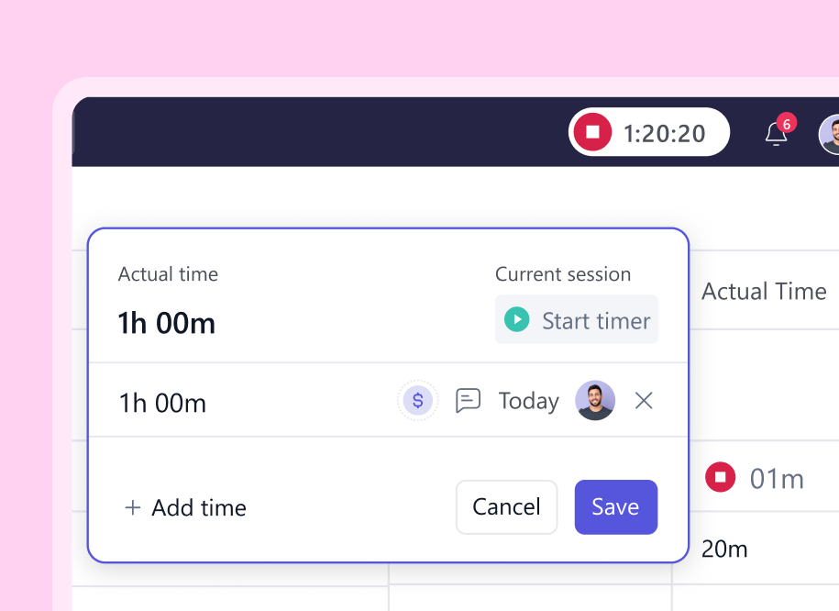Save the time entry
Viewport: 839px width, 611px height.
coord(615,506)
